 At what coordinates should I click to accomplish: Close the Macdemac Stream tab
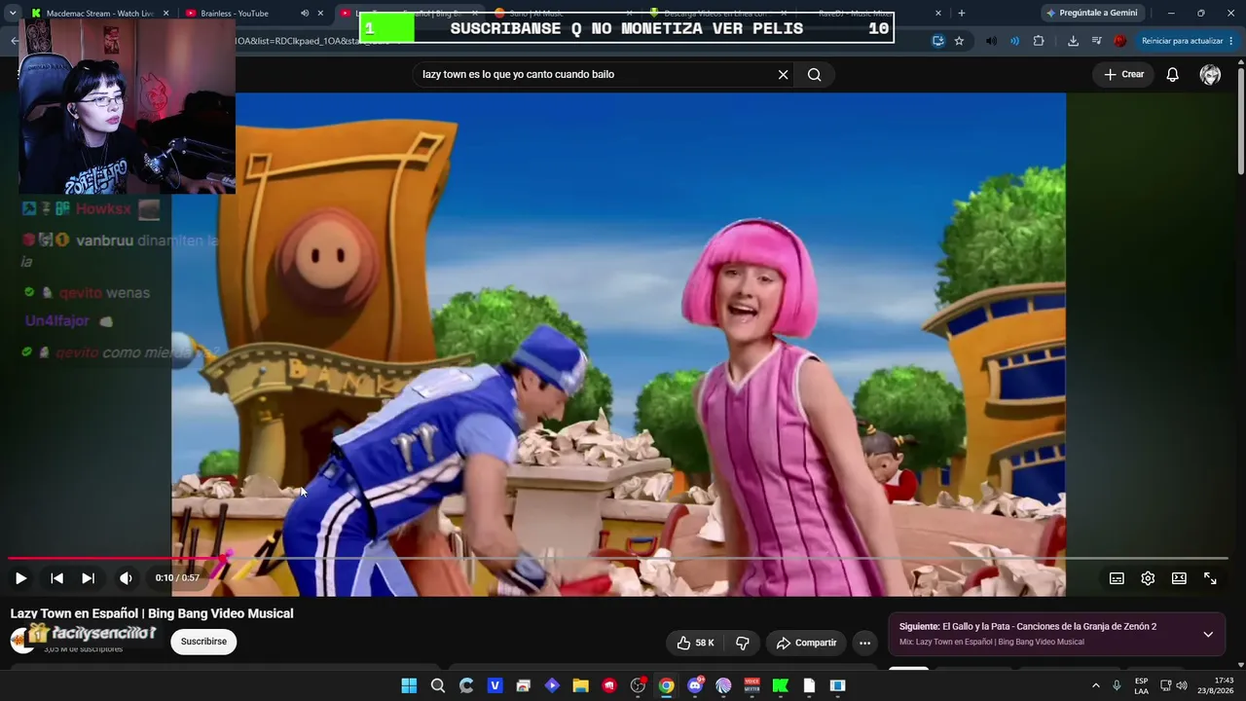point(166,13)
